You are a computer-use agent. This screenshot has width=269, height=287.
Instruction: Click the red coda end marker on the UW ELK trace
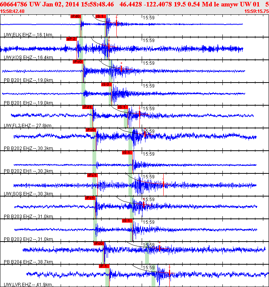(116, 23)
